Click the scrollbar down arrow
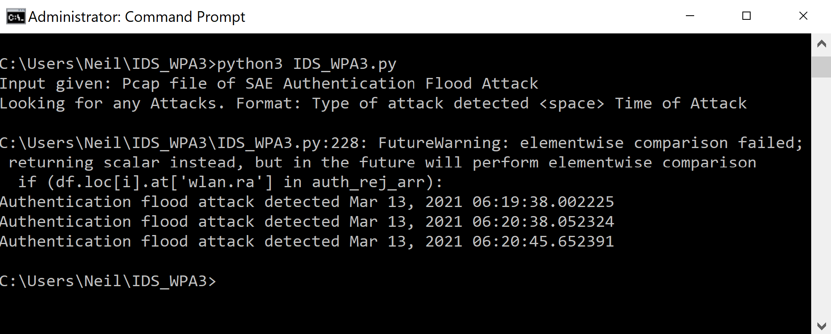The image size is (831, 334). 821,326
